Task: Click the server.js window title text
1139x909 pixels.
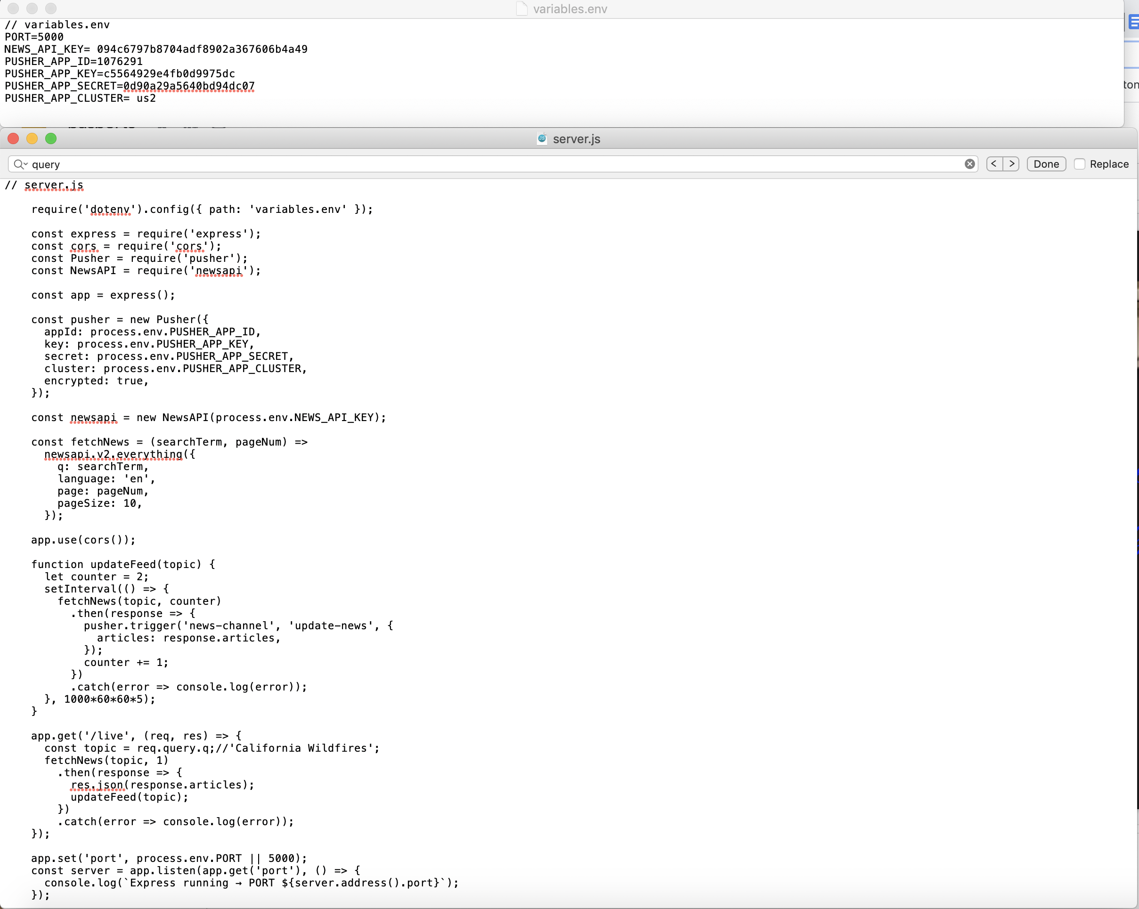Action: [x=577, y=139]
